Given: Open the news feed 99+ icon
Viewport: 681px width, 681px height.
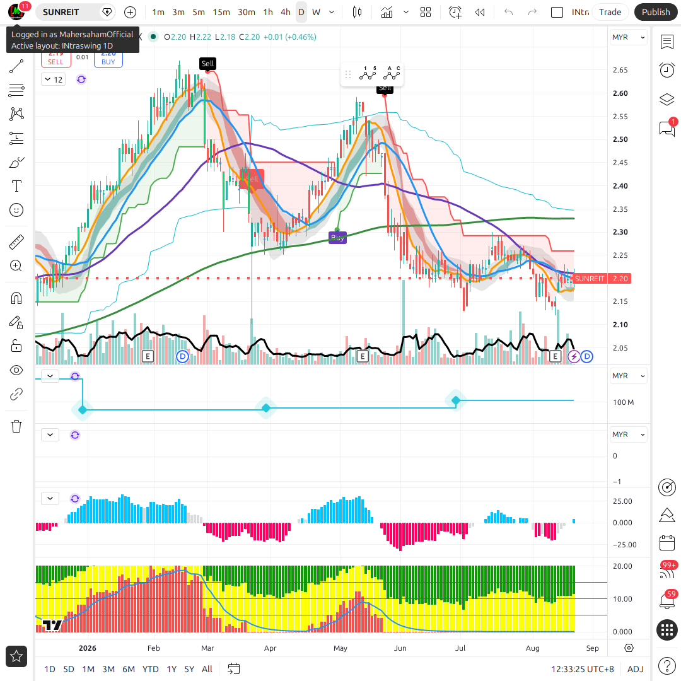Looking at the screenshot, I should point(666,571).
